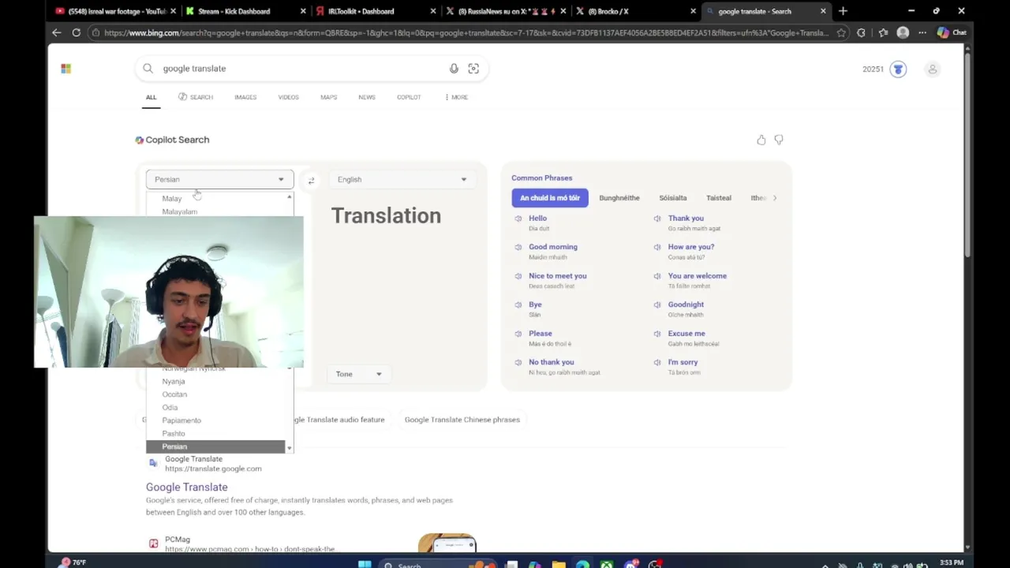
Task: Select Nyanja in language list
Action: (x=215, y=381)
